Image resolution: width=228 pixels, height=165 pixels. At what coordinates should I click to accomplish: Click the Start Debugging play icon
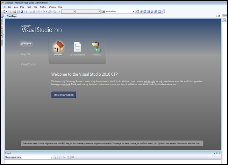coord(59,11)
